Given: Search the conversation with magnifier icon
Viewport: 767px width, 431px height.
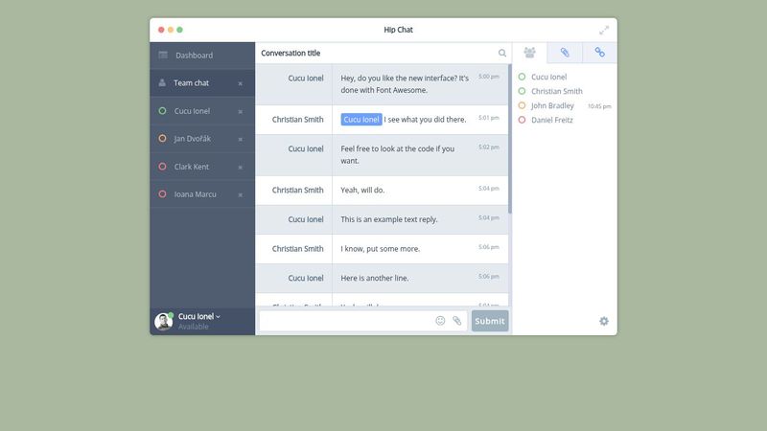Looking at the screenshot, I should tap(502, 53).
